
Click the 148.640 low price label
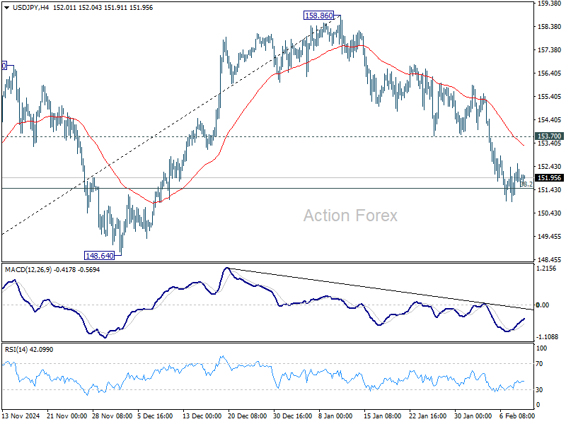click(x=99, y=256)
